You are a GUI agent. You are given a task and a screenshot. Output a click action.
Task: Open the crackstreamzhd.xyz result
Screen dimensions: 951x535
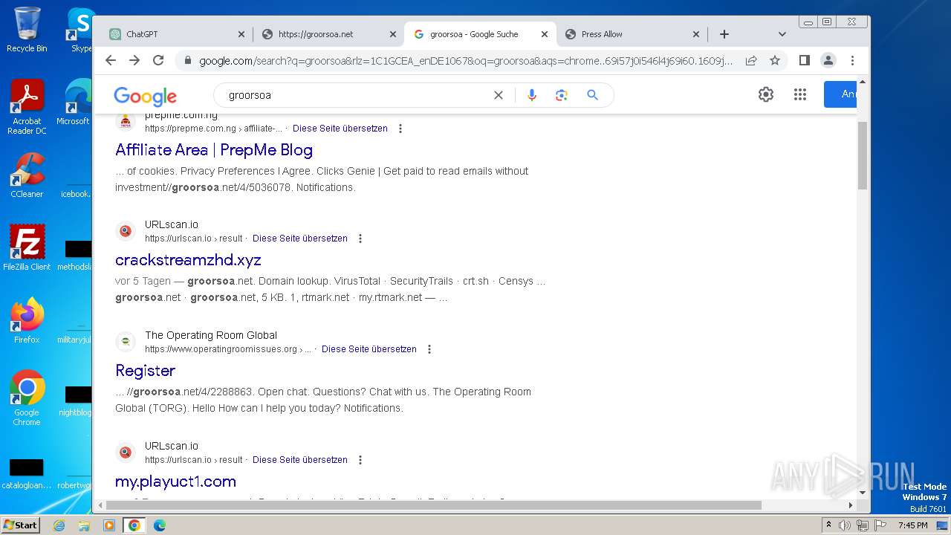pos(188,260)
